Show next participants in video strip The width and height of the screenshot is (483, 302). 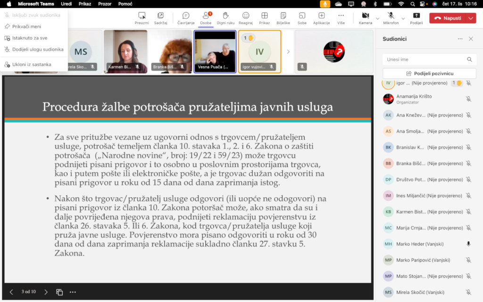(x=288, y=52)
